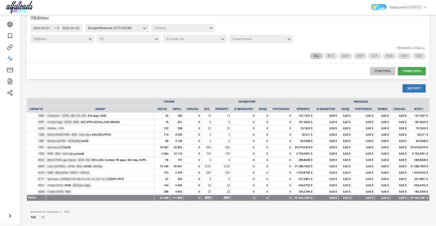This screenshot has height=226, width=436.
Task: Open total conversions link 4899 in ВСЕ
Action: pyautogui.click(x=208, y=198)
